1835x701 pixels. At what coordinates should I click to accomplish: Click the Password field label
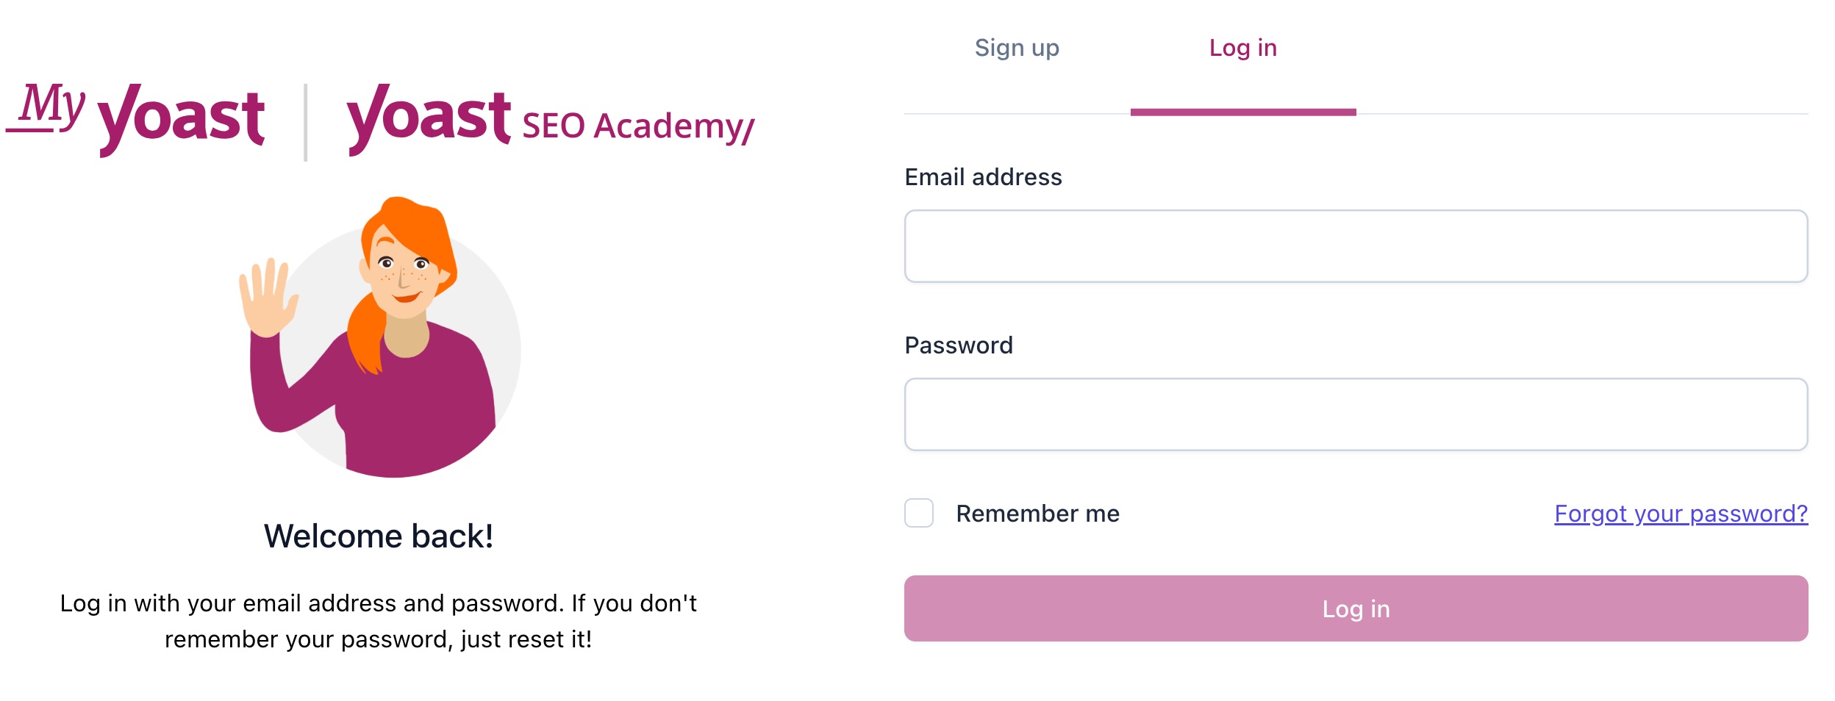[959, 345]
